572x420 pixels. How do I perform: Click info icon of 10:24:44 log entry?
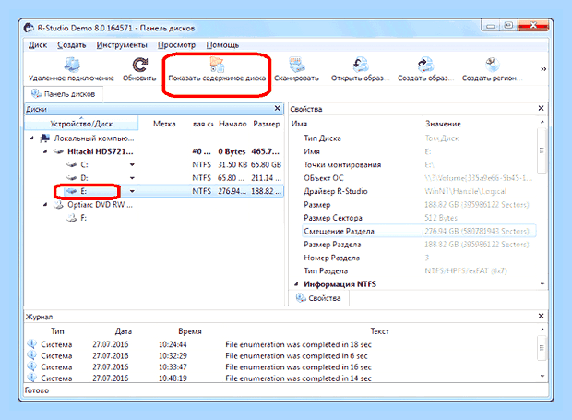click(31, 344)
